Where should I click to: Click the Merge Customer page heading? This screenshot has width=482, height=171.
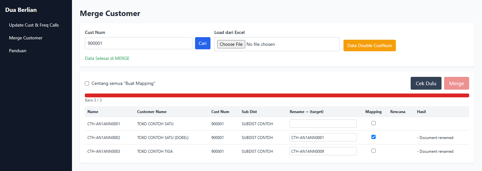(110, 13)
